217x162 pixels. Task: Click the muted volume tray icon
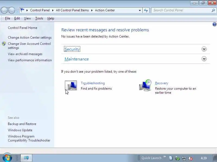191,158
